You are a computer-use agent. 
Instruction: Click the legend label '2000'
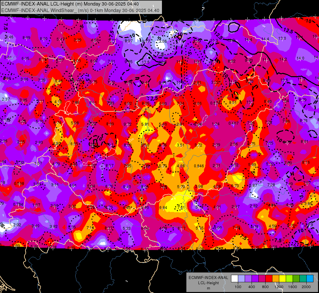(x=306, y=287)
